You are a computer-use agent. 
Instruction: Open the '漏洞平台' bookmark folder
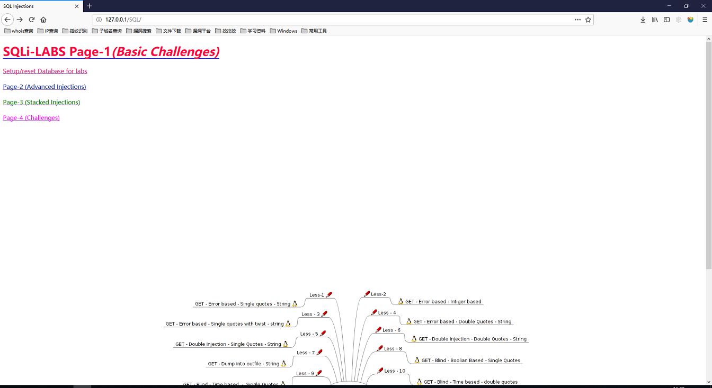click(198, 31)
